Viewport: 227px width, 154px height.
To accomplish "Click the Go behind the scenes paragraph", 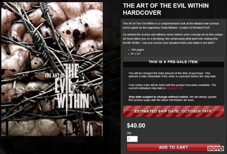I will 173,39.
